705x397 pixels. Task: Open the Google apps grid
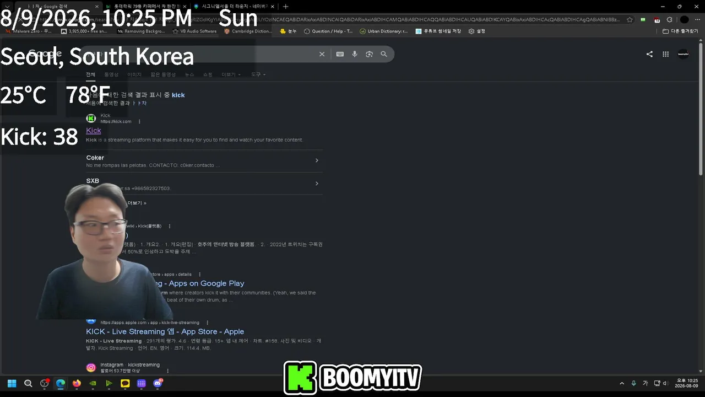pyautogui.click(x=665, y=54)
